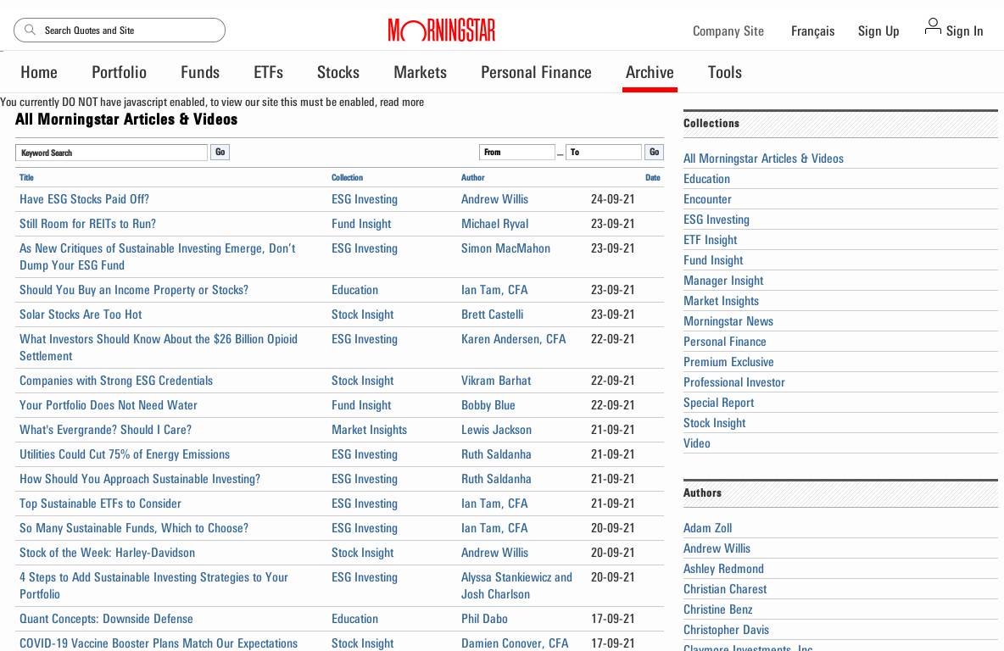Click the magnifying glass search icon
This screenshot has height=651, width=1004.
pos(31,31)
